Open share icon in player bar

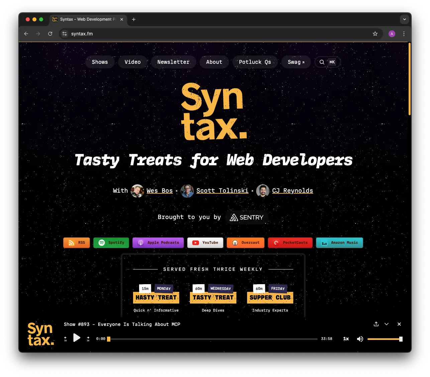(376, 324)
